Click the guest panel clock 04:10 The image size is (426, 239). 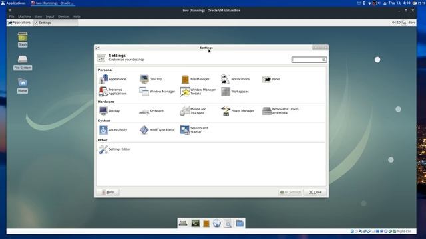tap(396, 23)
